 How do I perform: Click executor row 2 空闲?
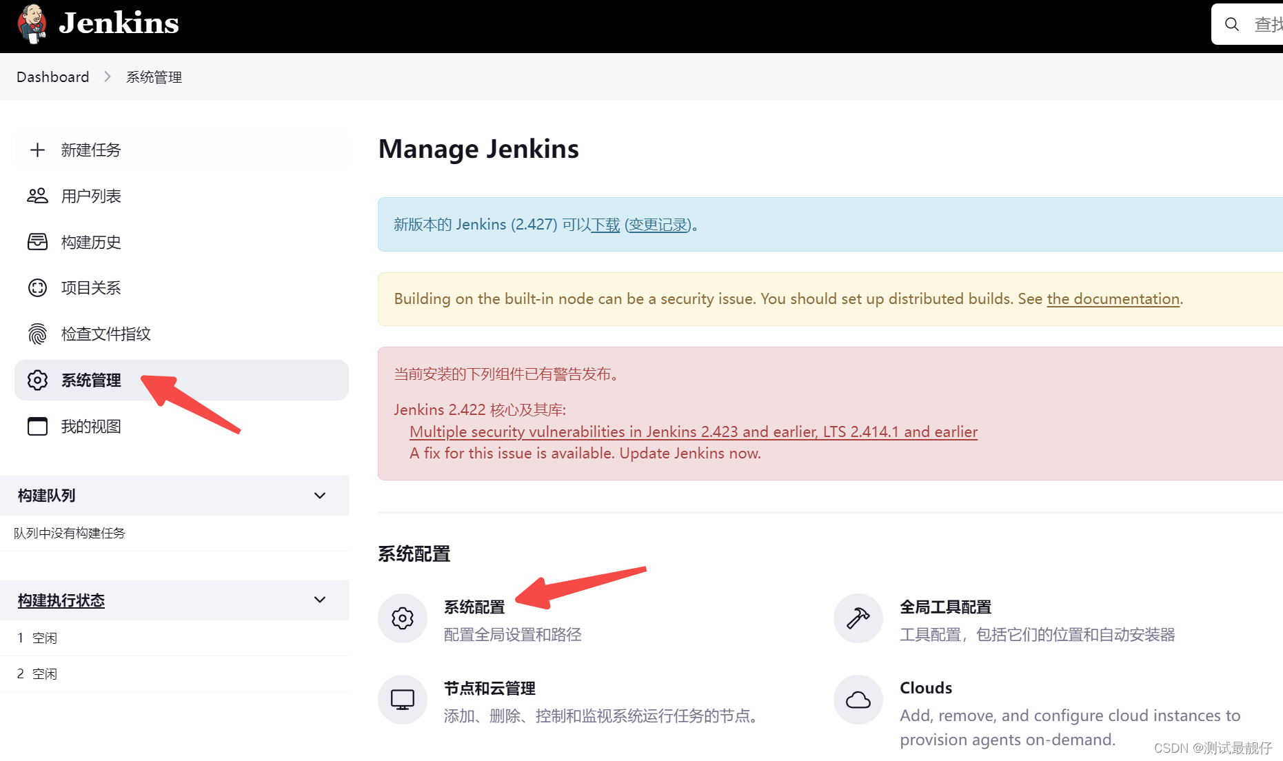[174, 673]
